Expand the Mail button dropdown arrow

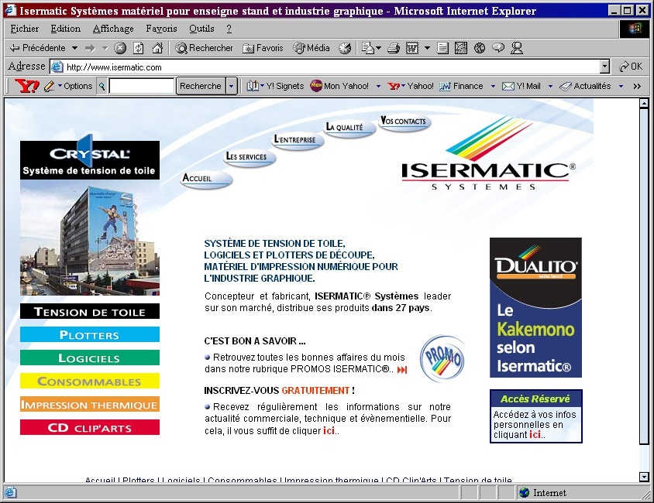tap(379, 48)
